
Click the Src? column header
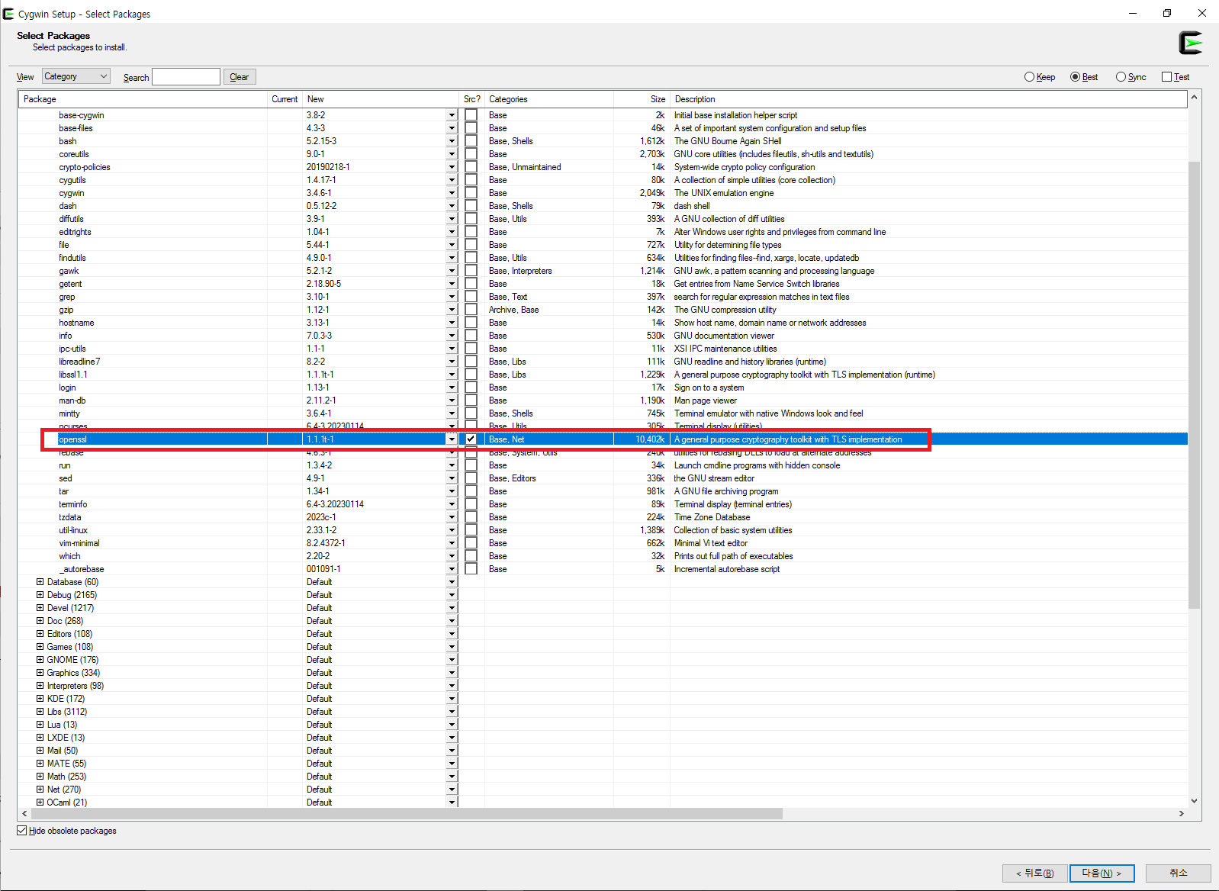click(x=471, y=99)
